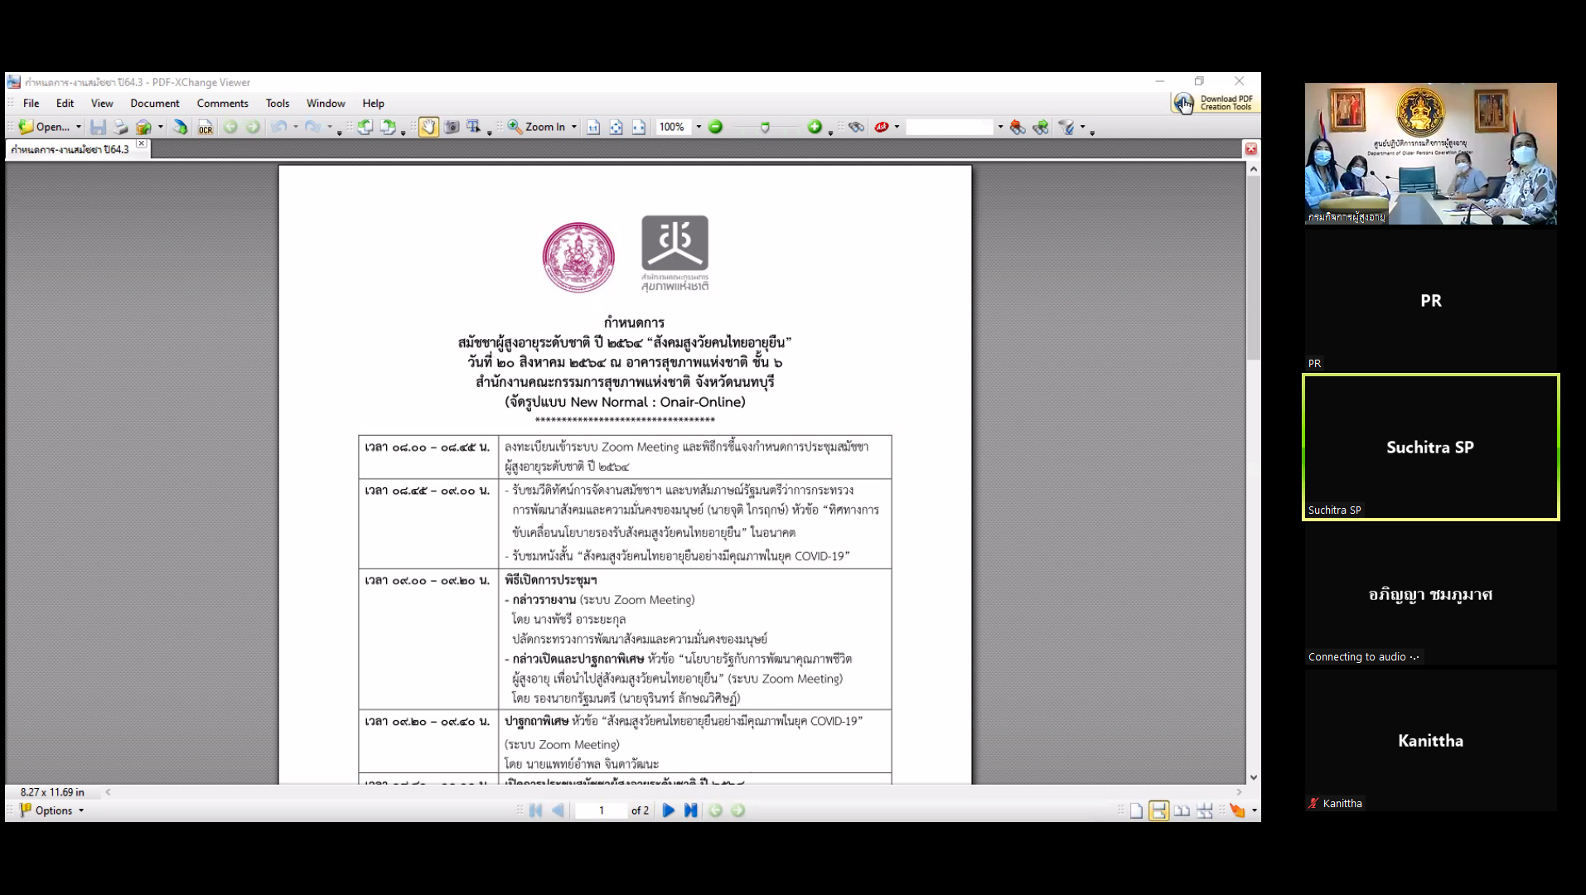Click the search options funnel icon
The height and width of the screenshot is (895, 1586).
pyautogui.click(x=1066, y=127)
